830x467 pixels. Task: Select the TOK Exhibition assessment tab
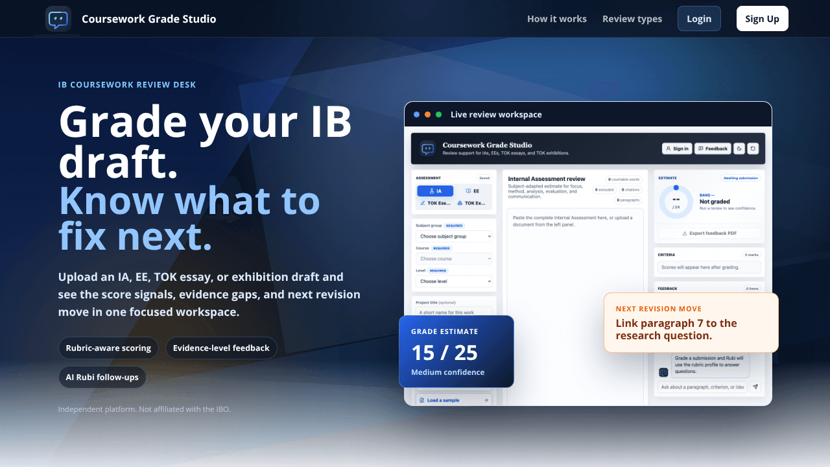[x=473, y=203]
